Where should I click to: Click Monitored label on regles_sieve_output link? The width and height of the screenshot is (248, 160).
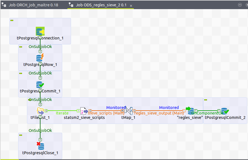tap(169, 108)
